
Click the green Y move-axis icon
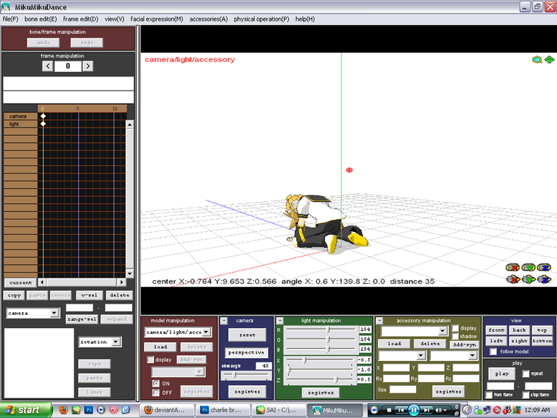(x=528, y=279)
